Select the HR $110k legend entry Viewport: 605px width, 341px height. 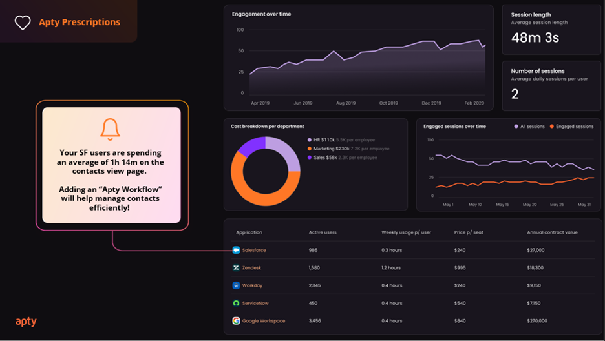tap(341, 140)
